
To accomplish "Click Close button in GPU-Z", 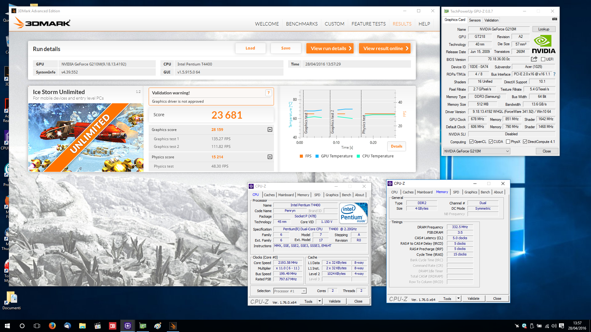I will (547, 151).
